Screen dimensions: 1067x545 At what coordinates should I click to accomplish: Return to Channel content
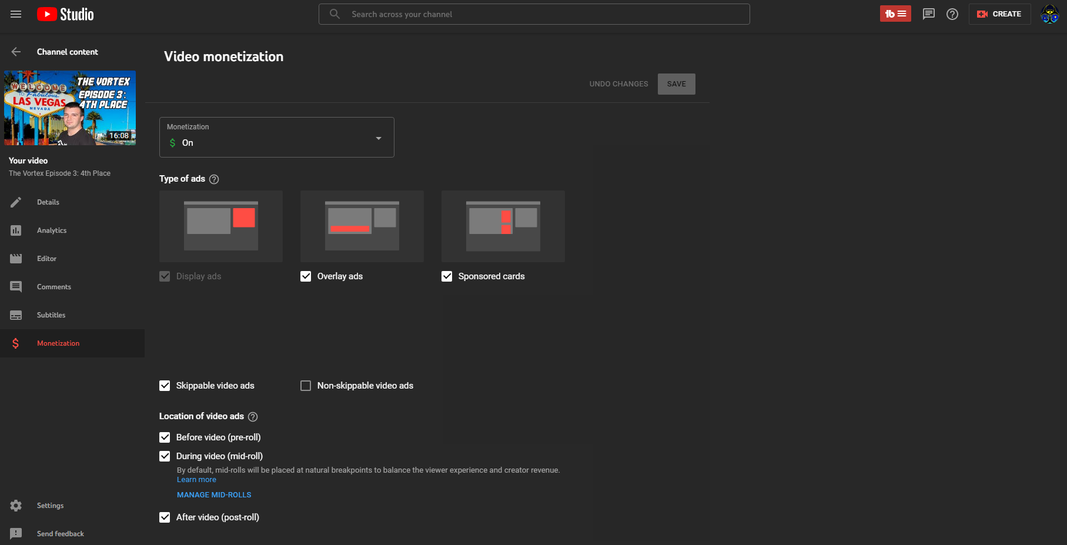click(x=68, y=52)
